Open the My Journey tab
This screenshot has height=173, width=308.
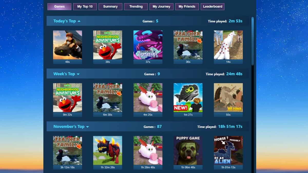pyautogui.click(x=161, y=7)
